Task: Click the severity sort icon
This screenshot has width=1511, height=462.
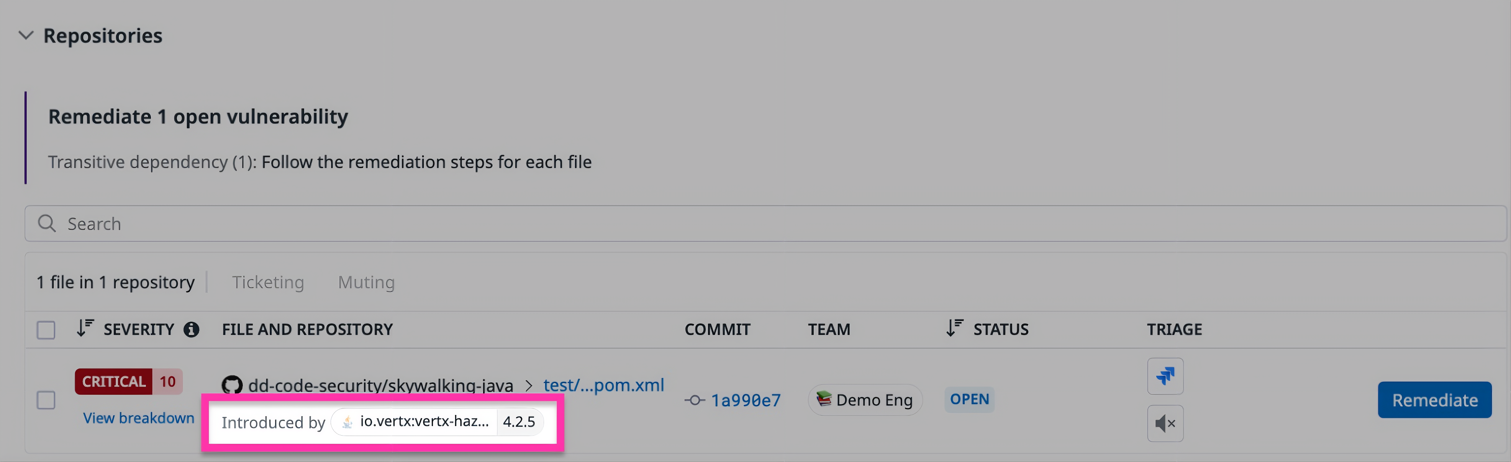Action: click(85, 328)
